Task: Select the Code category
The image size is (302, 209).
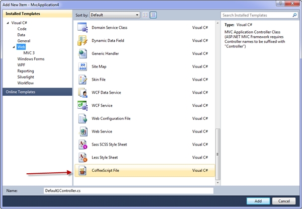Action: point(22,29)
